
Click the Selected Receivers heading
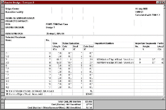point(15,37)
